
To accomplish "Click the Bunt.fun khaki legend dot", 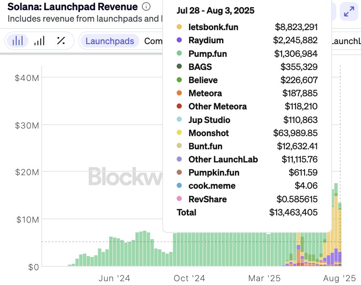I will click(179, 146).
